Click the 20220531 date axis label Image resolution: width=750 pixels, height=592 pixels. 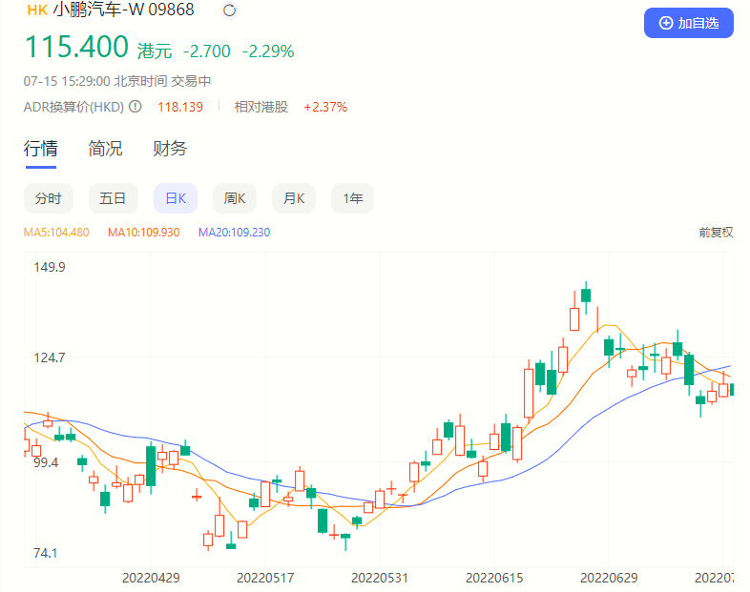380,578
